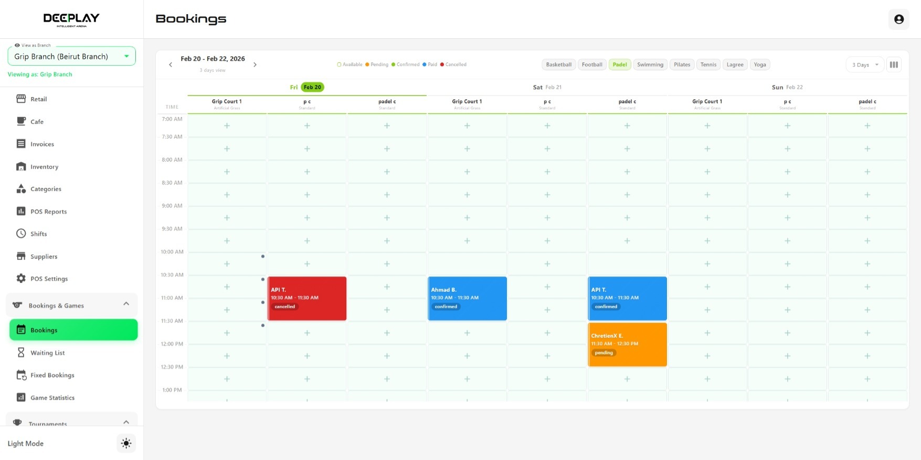Add booking on Sun Grip Court 1 at 12:00 PM
Screen dimensions: 921x460
(x=707, y=356)
